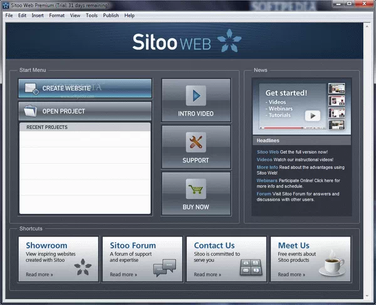
Task: Click the More Info headline link
Action: point(268,167)
